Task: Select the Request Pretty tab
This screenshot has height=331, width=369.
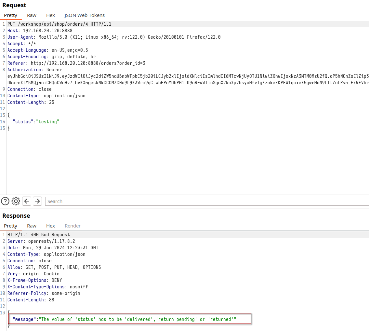Action: [x=11, y=15]
